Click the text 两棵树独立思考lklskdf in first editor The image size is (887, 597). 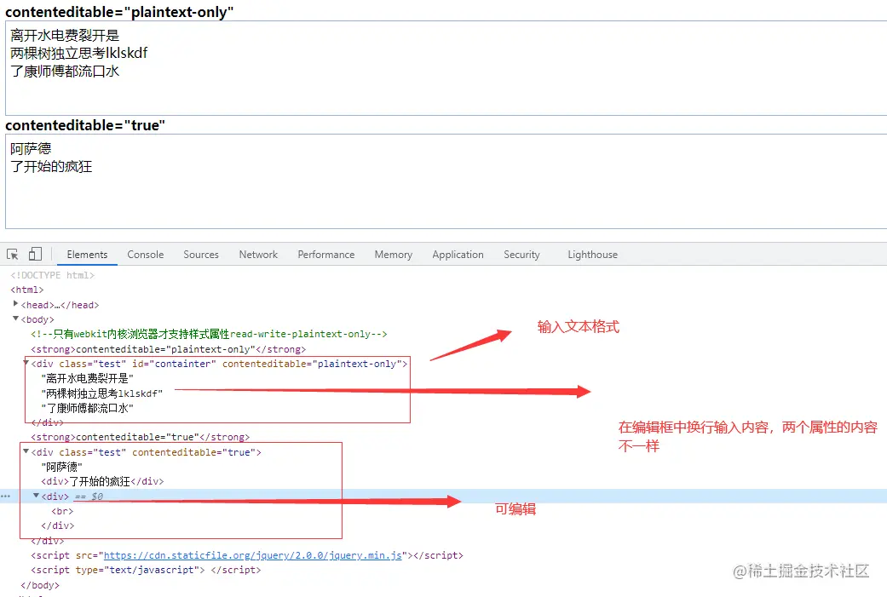point(78,53)
